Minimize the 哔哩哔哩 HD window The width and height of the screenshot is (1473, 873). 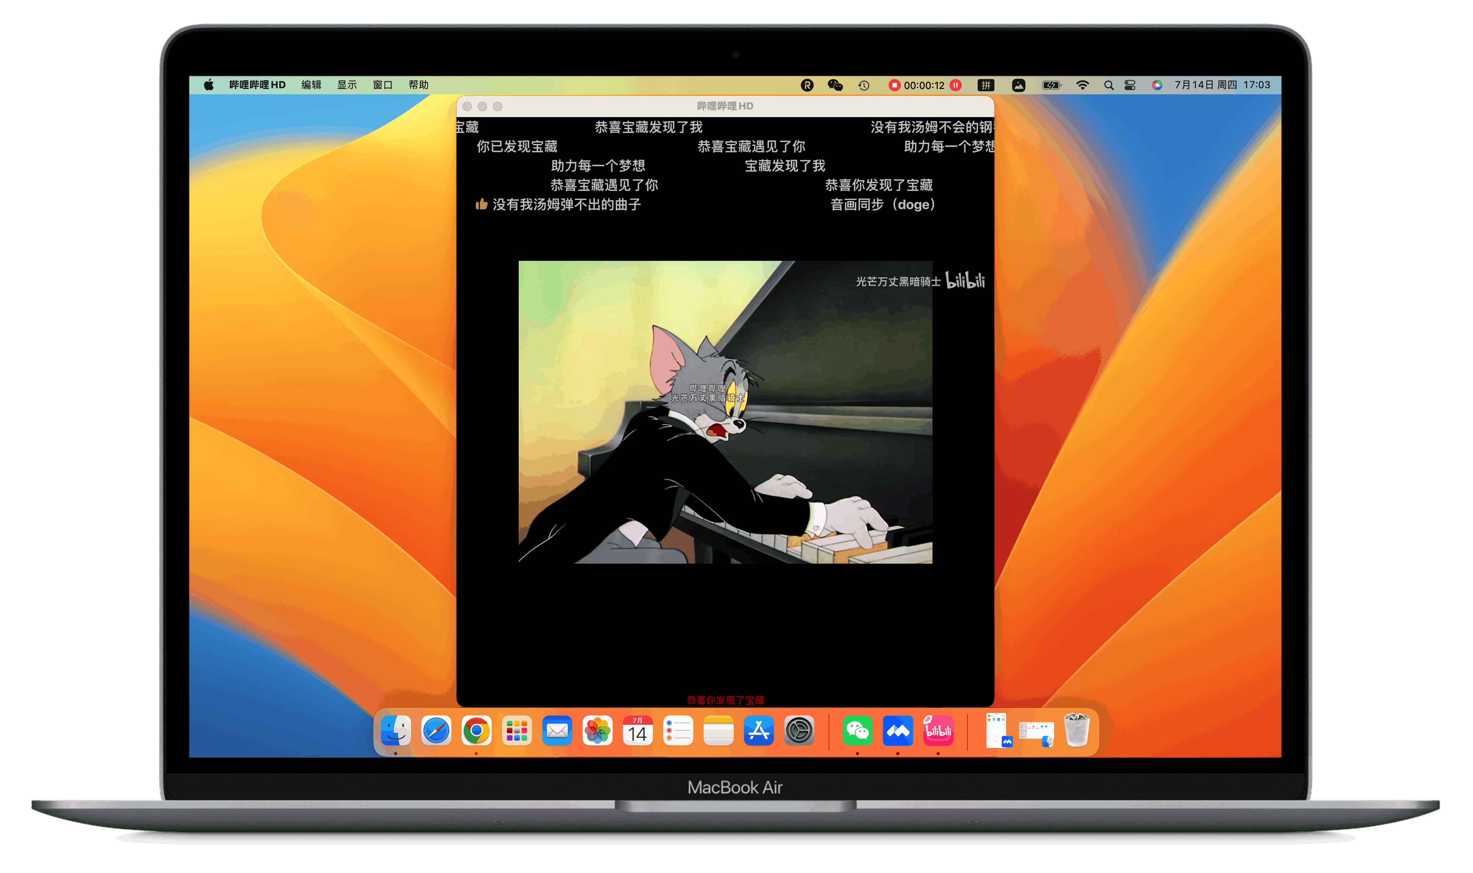[x=482, y=106]
